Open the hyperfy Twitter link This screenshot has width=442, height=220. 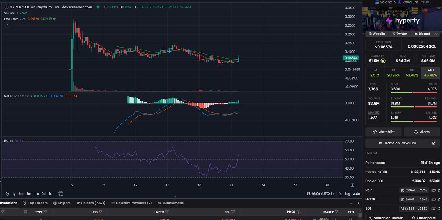coord(399,34)
